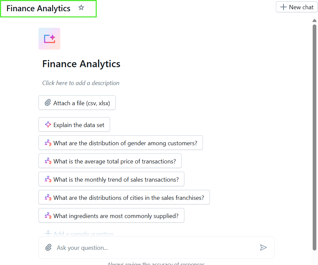The image size is (318, 265).
Task: Select the monthly trend of sales transactions question
Action: [116, 179]
